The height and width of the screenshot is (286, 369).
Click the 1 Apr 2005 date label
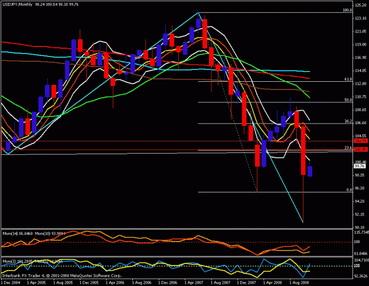click(x=36, y=282)
